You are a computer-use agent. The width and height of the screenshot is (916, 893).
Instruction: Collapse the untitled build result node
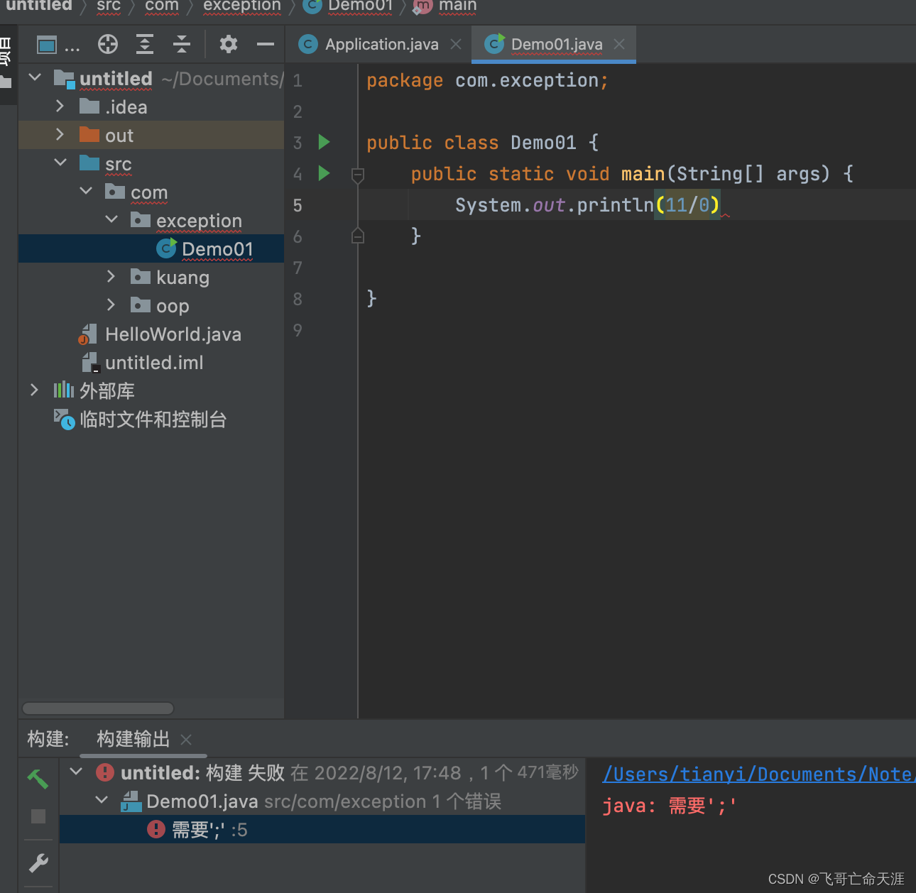click(x=76, y=772)
